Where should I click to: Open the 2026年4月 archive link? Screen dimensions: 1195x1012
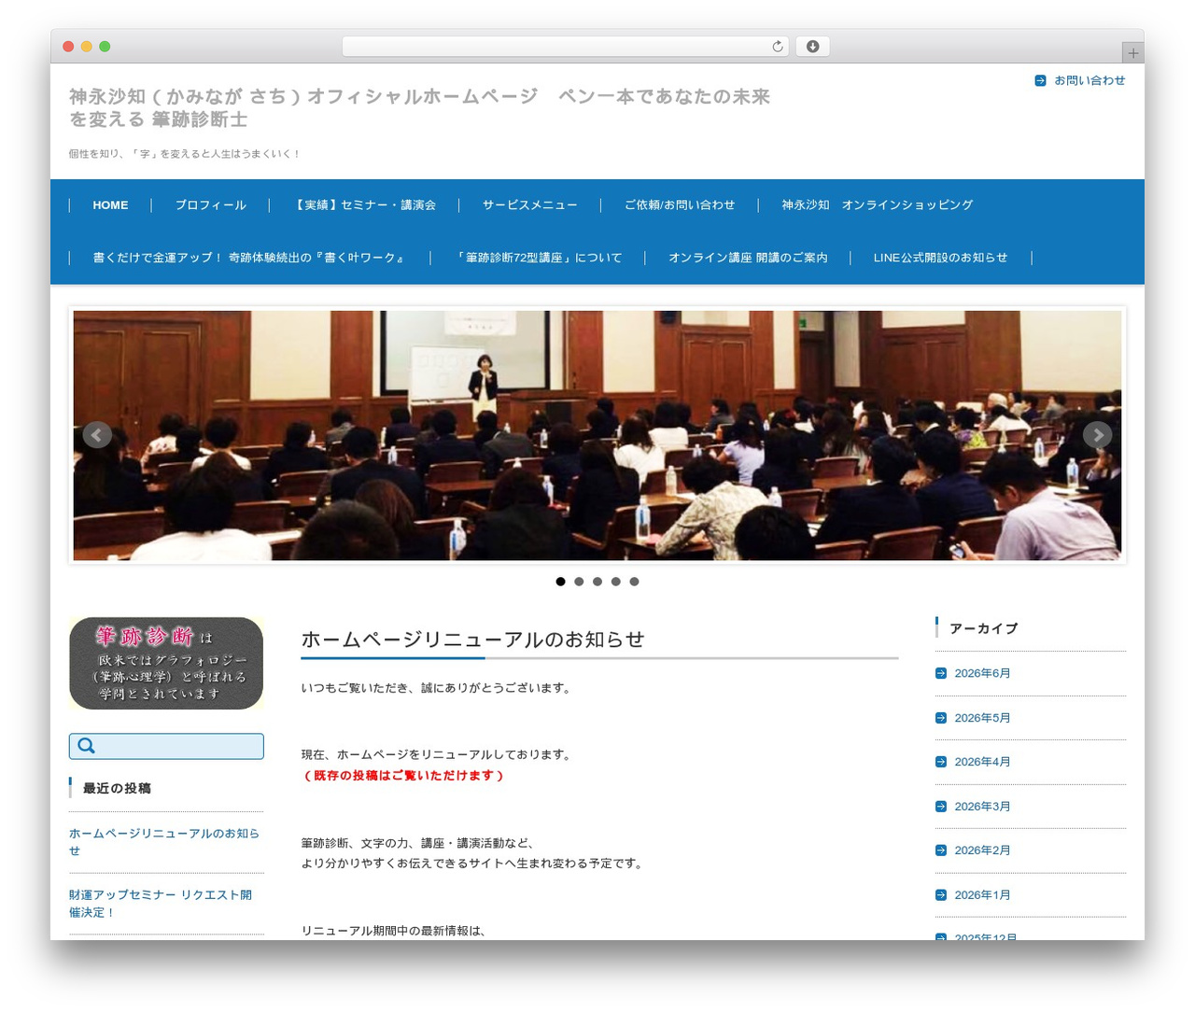pyautogui.click(x=982, y=762)
